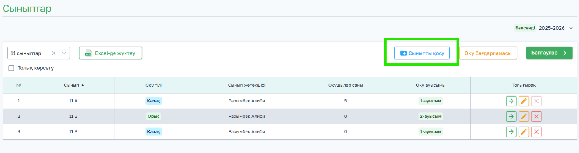
Task: Click the Орыс language tag for 11 Б
Action: [154, 116]
